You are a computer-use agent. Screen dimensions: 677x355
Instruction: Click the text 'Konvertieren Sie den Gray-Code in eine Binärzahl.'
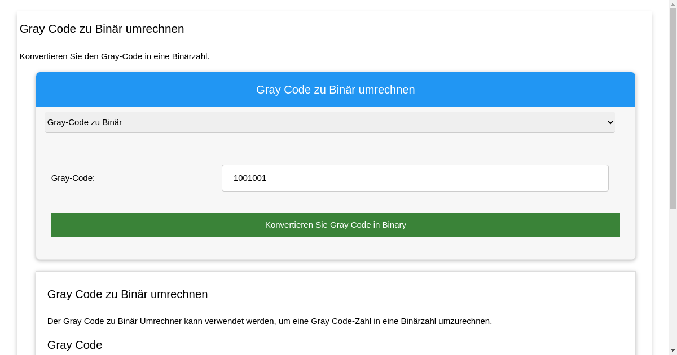click(115, 56)
